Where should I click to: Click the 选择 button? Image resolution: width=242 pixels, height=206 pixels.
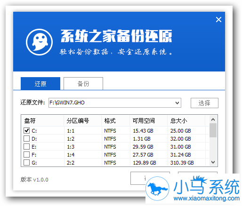pyautogui.click(x=204, y=103)
